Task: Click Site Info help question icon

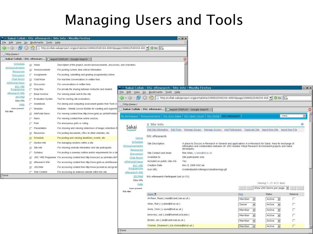Action: click(x=302, y=124)
